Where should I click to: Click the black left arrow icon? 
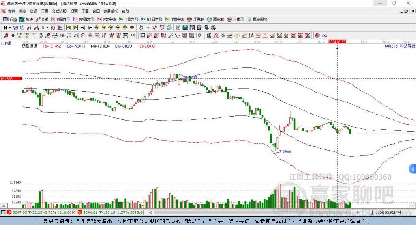[x=83, y=28]
